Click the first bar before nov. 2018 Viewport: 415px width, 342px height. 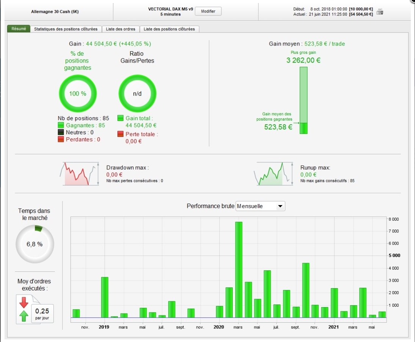(x=76, y=314)
